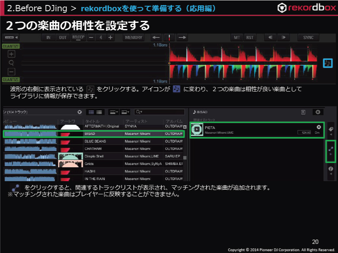Click the PISTA related track title
The height and width of the screenshot is (253, 338).
tap(210, 128)
